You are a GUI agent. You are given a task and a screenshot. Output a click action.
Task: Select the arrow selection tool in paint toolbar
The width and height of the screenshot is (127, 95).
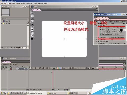point(32,16)
